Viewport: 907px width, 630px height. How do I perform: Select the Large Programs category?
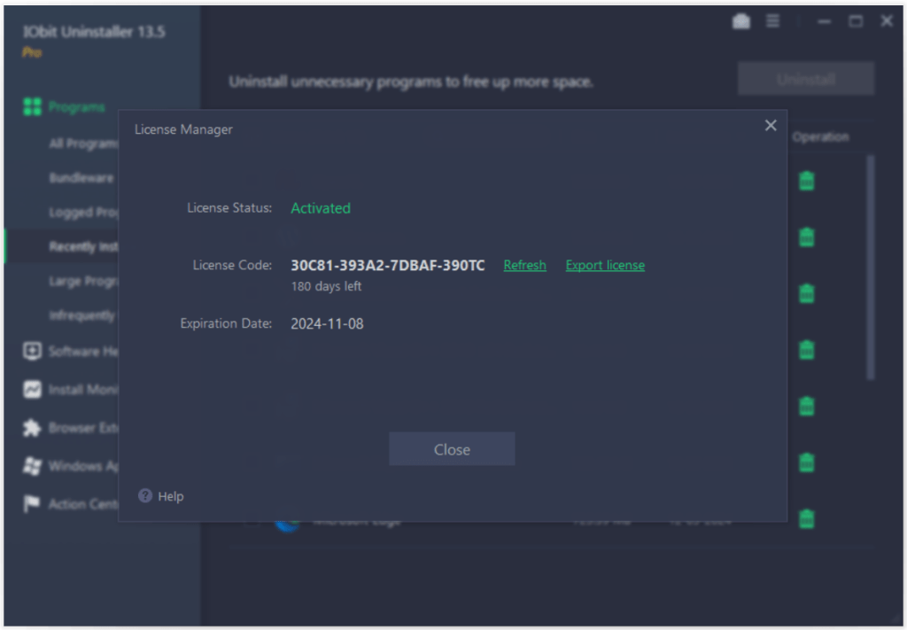[82, 281]
